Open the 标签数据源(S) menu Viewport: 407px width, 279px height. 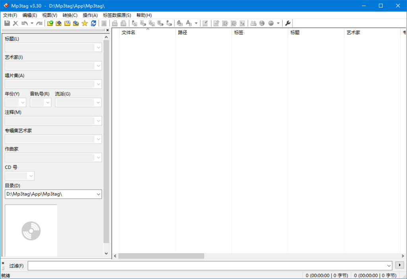(117, 15)
